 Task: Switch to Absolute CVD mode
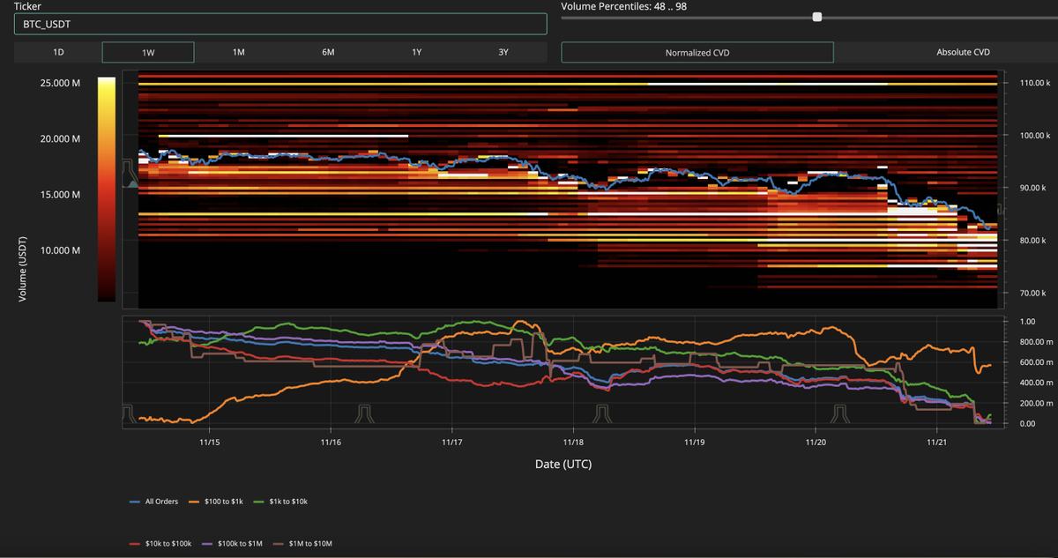coord(963,52)
